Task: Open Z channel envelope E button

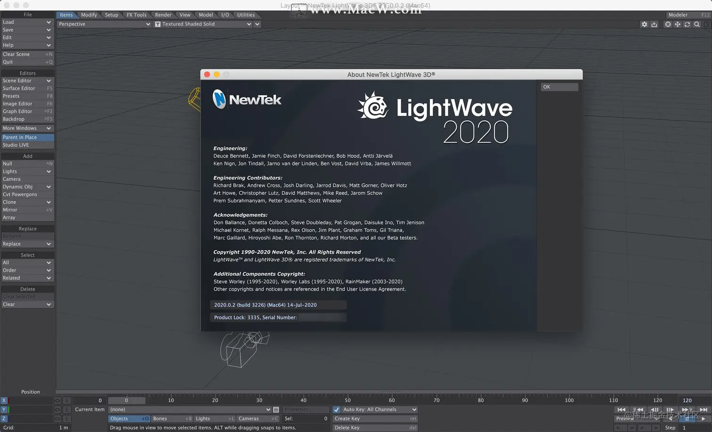Action: pos(67,418)
